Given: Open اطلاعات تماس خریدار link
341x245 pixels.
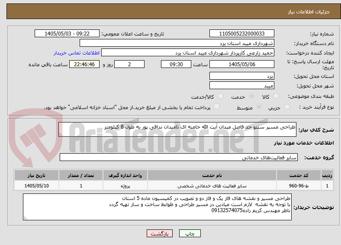Looking at the screenshot, I should (x=77, y=53).
